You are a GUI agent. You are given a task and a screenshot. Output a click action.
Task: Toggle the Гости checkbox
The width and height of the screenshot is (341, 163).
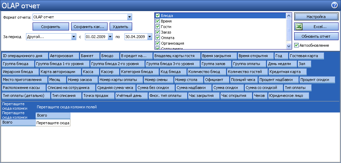click(x=158, y=27)
